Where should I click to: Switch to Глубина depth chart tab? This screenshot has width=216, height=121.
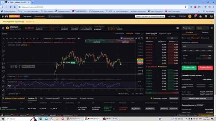click(x=137, y=34)
